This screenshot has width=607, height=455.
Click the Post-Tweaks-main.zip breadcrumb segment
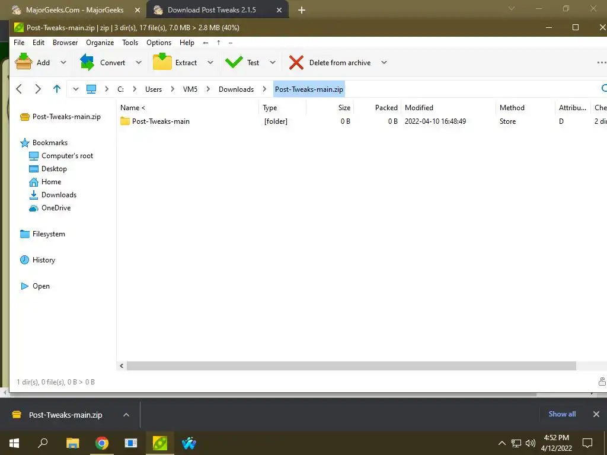click(309, 89)
